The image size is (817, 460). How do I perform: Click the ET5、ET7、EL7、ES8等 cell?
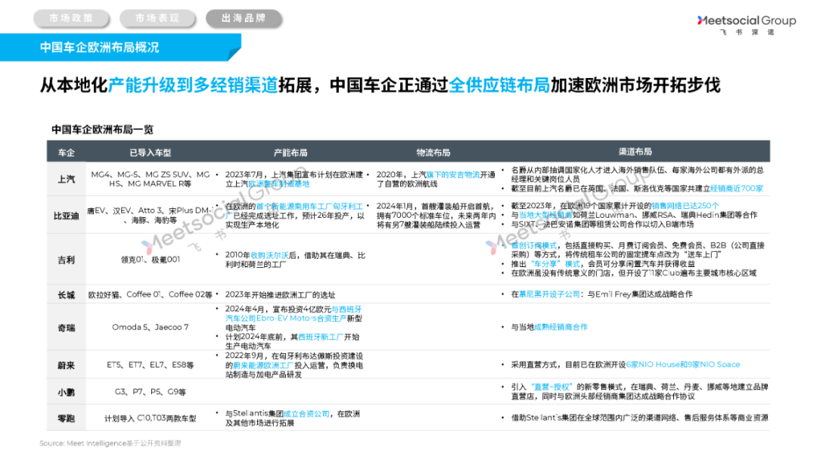click(151, 365)
